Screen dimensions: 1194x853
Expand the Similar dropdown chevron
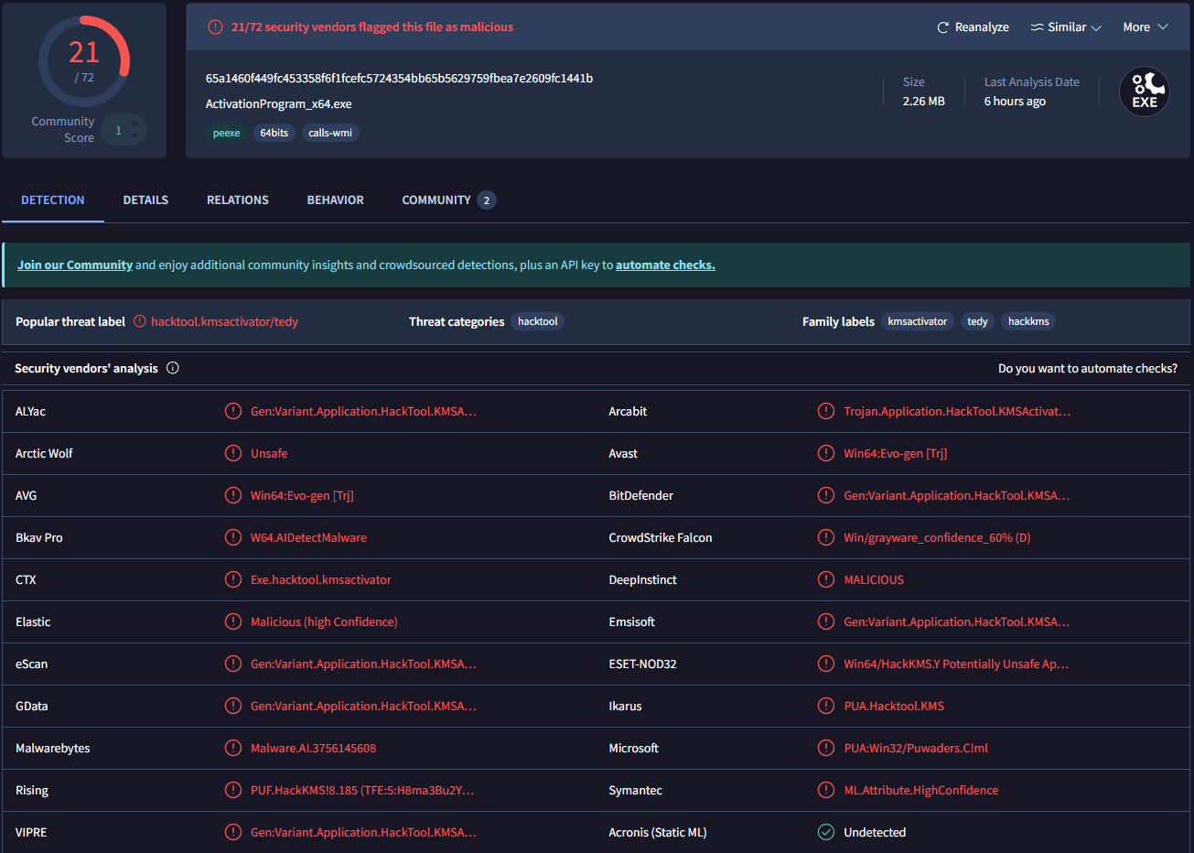point(1096,27)
